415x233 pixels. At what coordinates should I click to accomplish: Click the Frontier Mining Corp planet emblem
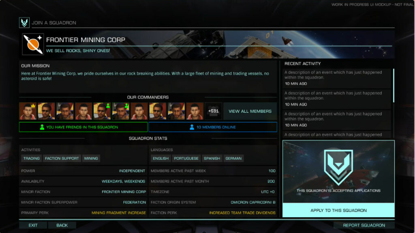pos(33,44)
